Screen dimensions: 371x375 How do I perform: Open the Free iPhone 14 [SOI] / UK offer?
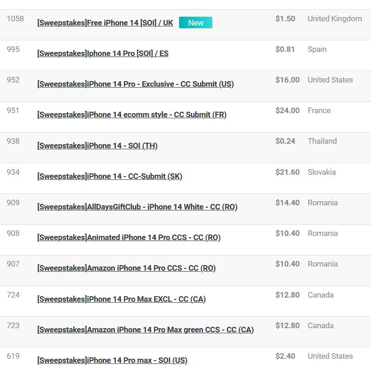click(x=105, y=23)
